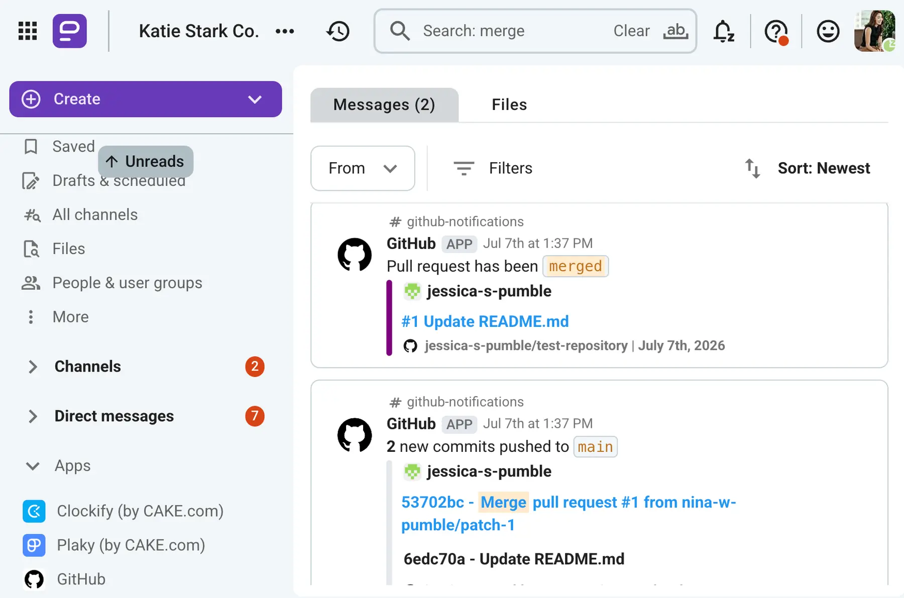Click 6edc70a - Update README.md text

tap(514, 559)
